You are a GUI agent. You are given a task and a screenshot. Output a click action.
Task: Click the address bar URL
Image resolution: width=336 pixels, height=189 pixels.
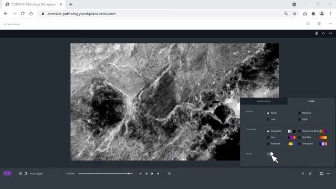(x=81, y=14)
